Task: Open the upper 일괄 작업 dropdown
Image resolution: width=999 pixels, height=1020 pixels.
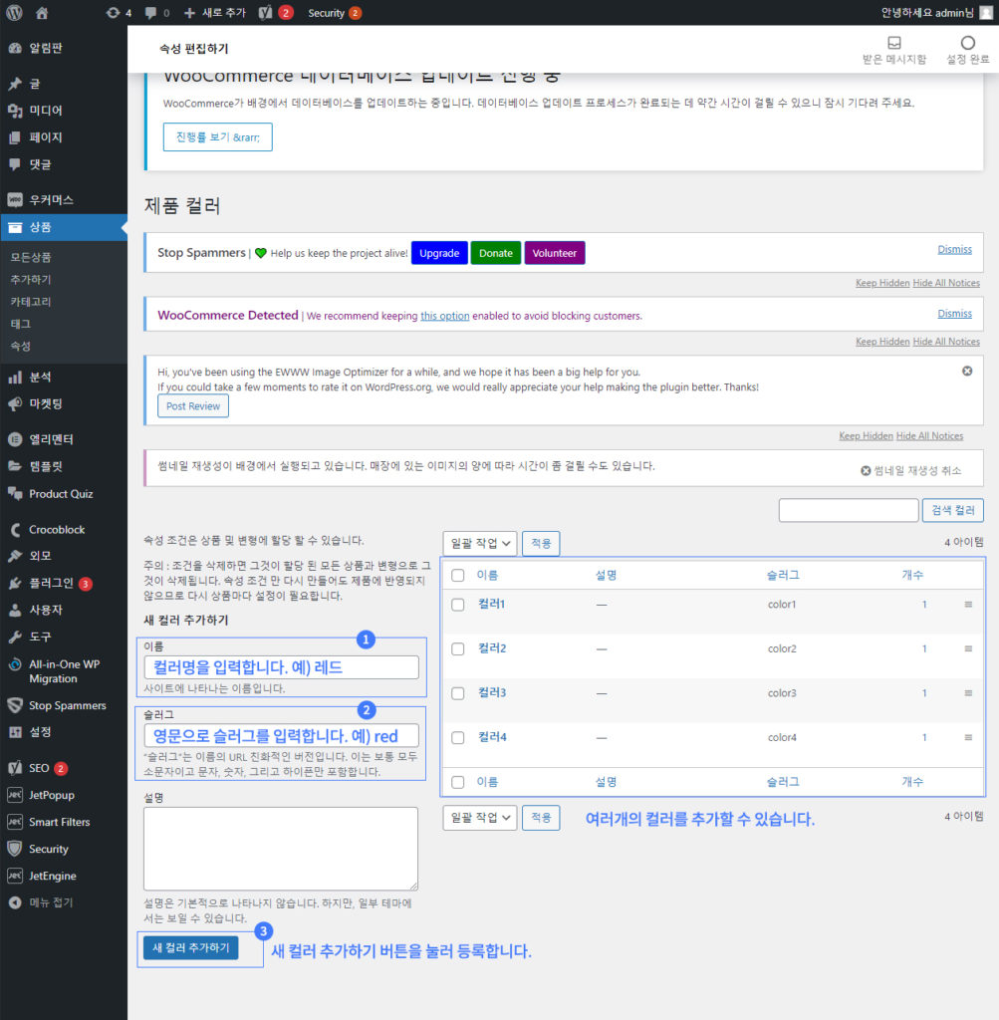Action: point(479,543)
